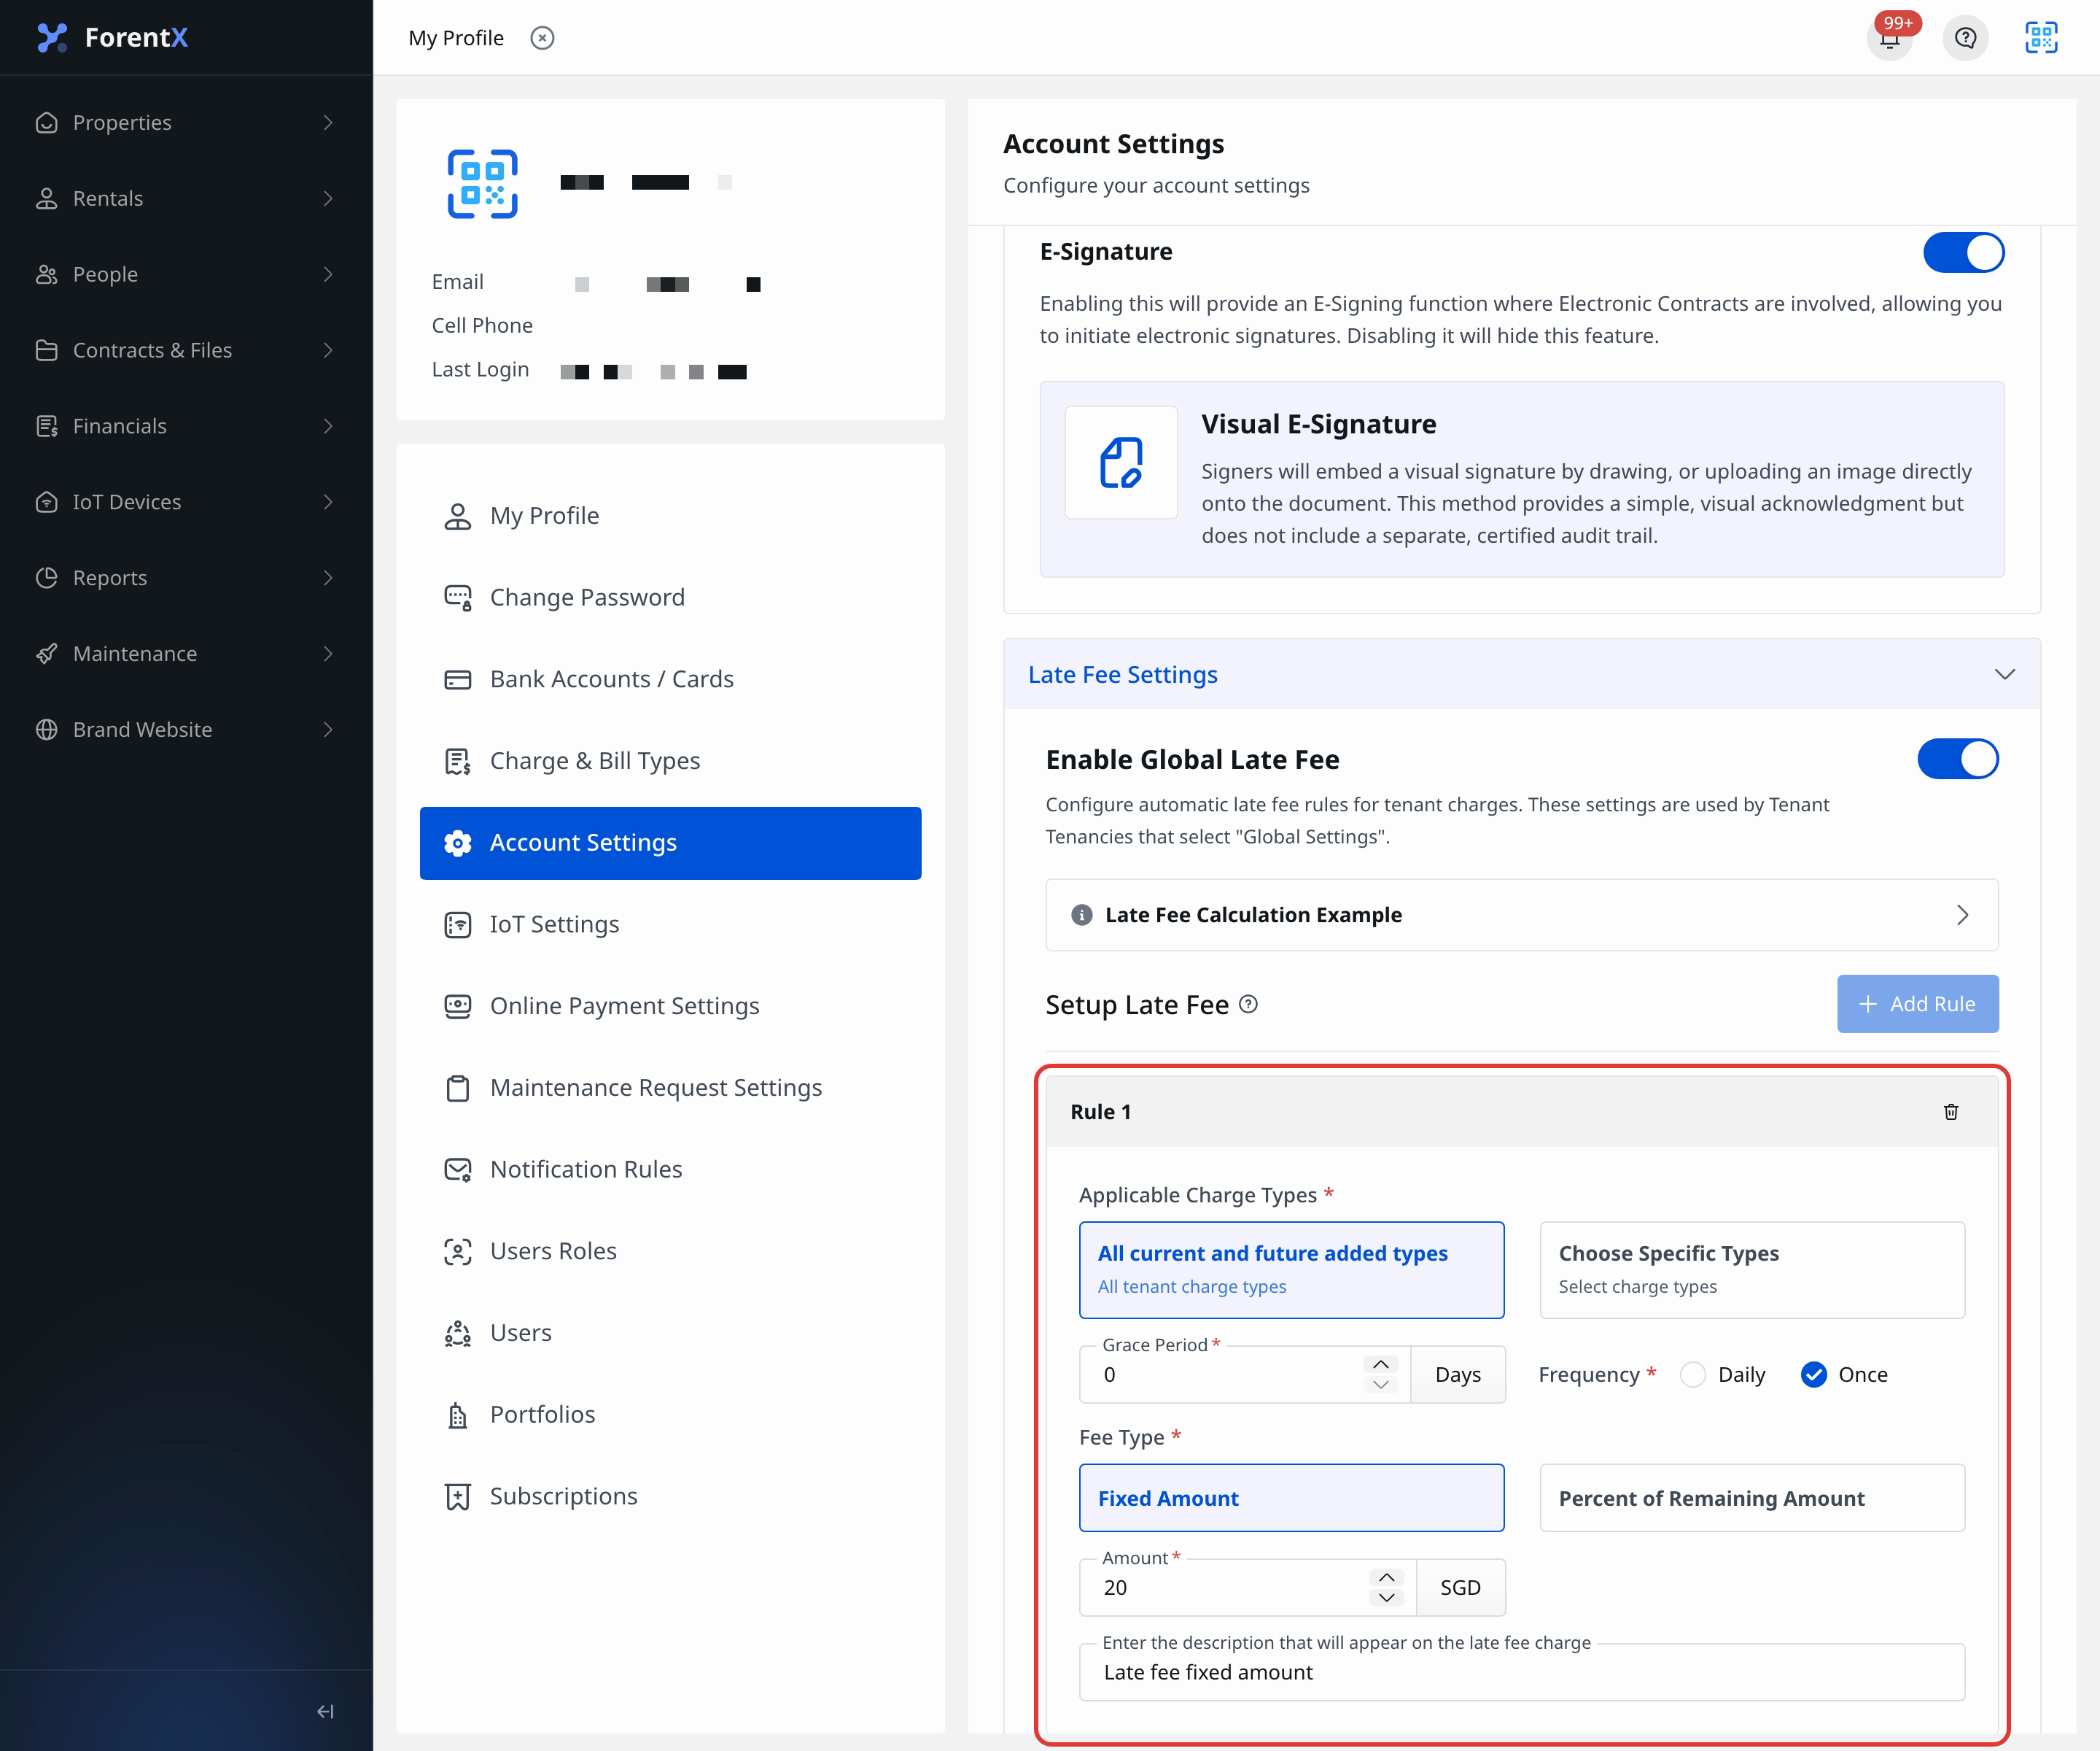
Task: Click the QR code icon in top bar
Action: [2041, 38]
